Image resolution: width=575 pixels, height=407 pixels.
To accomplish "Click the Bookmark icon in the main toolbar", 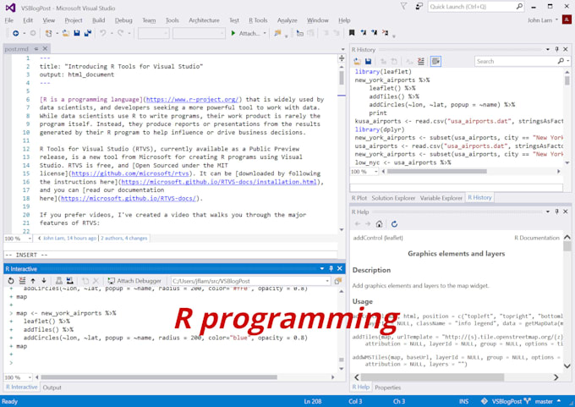I will 352,33.
